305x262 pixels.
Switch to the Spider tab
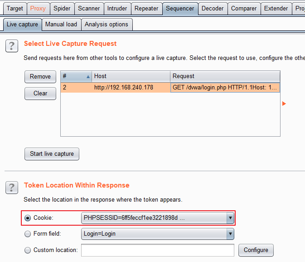click(62, 9)
